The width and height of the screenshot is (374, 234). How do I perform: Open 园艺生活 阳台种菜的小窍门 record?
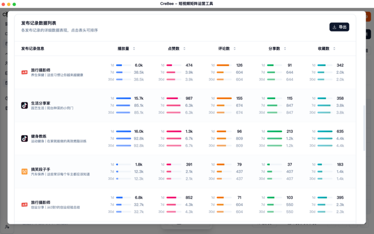click(x=52, y=108)
